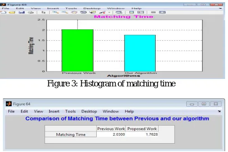Select table cell with value 2.0300
Screen dimensions: 228x152
(111, 134)
